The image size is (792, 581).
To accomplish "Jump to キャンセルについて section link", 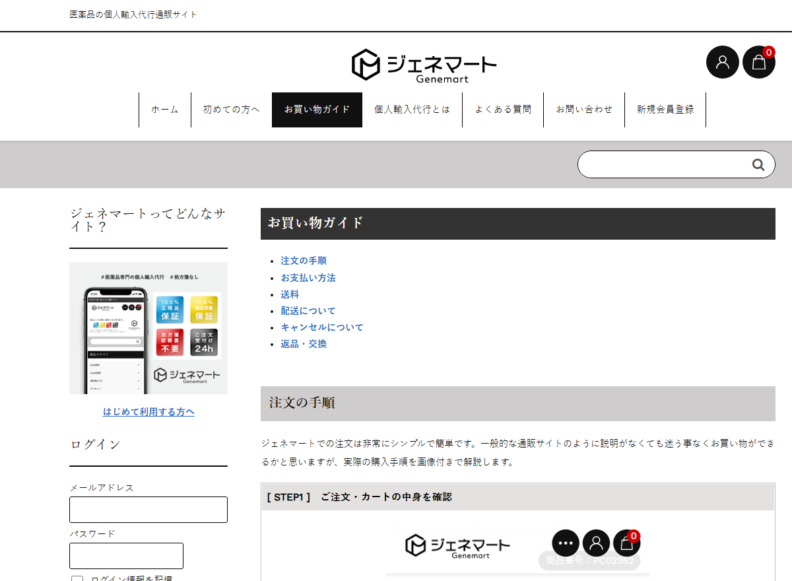I will pyautogui.click(x=322, y=327).
